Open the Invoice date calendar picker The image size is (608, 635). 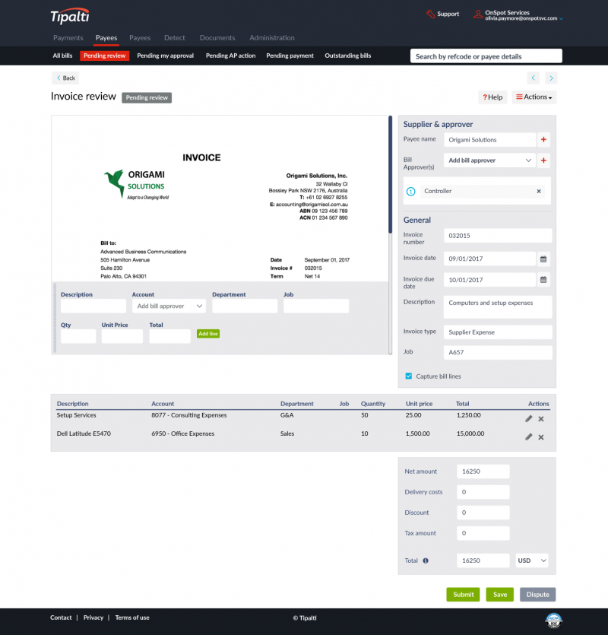click(x=543, y=259)
